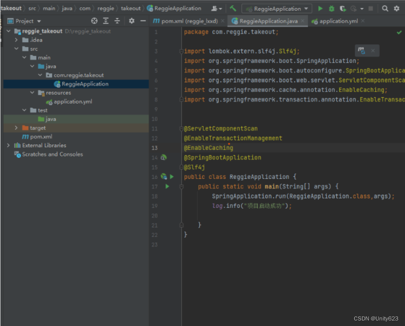
Task: Click the @EnableCaching annotation text
Action: coord(208,148)
